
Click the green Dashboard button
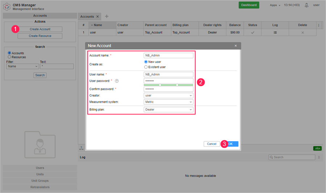[x=249, y=5]
